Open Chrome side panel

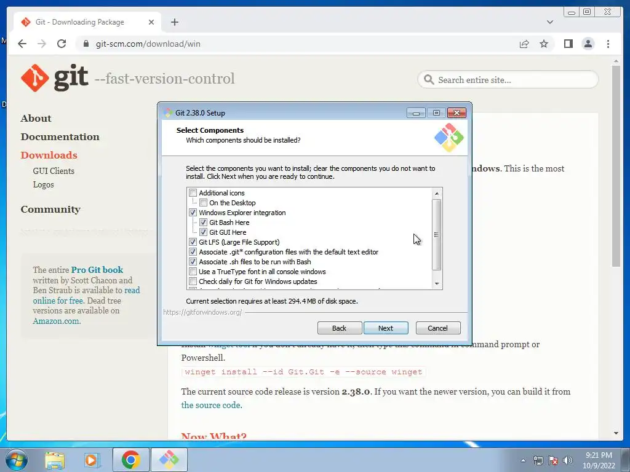click(x=568, y=44)
